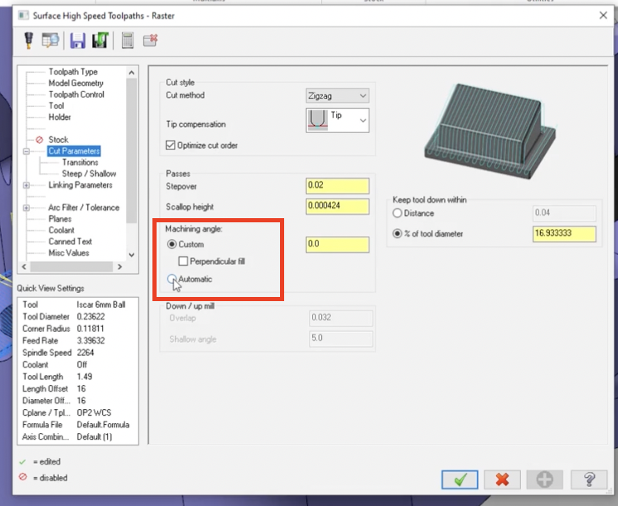Select the Custom machining angle radio

click(x=171, y=245)
